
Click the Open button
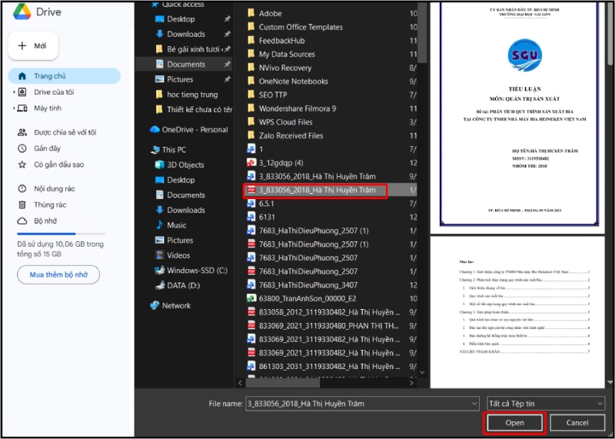[514, 423]
